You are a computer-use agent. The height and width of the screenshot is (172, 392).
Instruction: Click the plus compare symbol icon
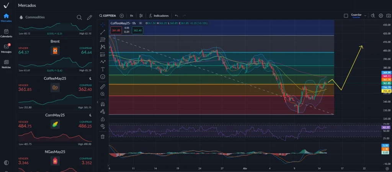coord(122,15)
